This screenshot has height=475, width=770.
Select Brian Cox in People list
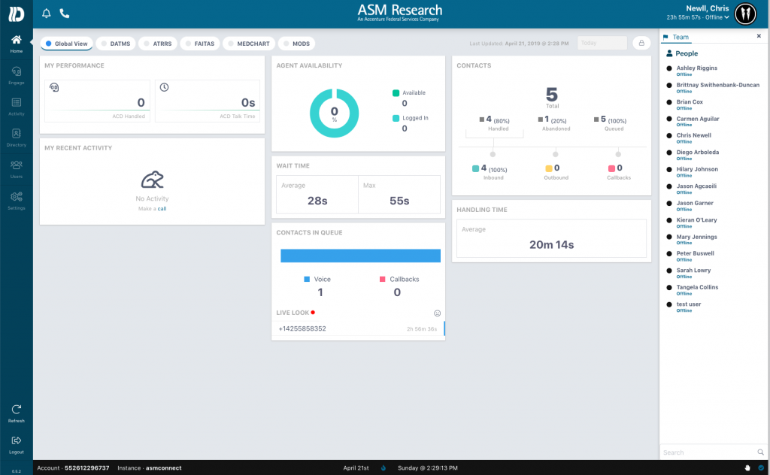(690, 102)
